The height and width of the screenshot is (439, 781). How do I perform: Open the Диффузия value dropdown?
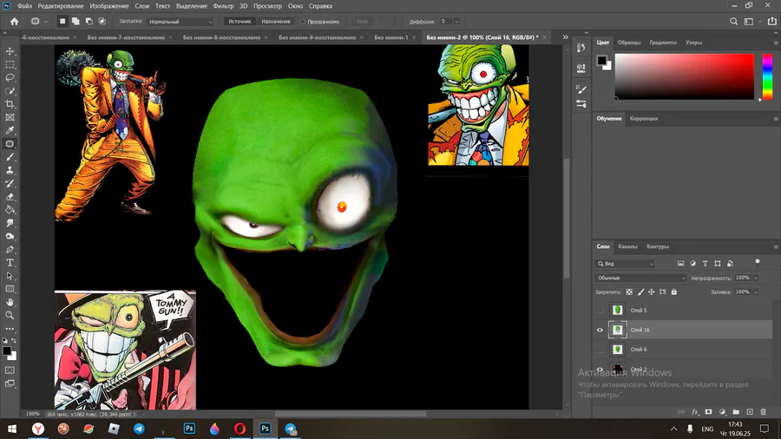456,22
